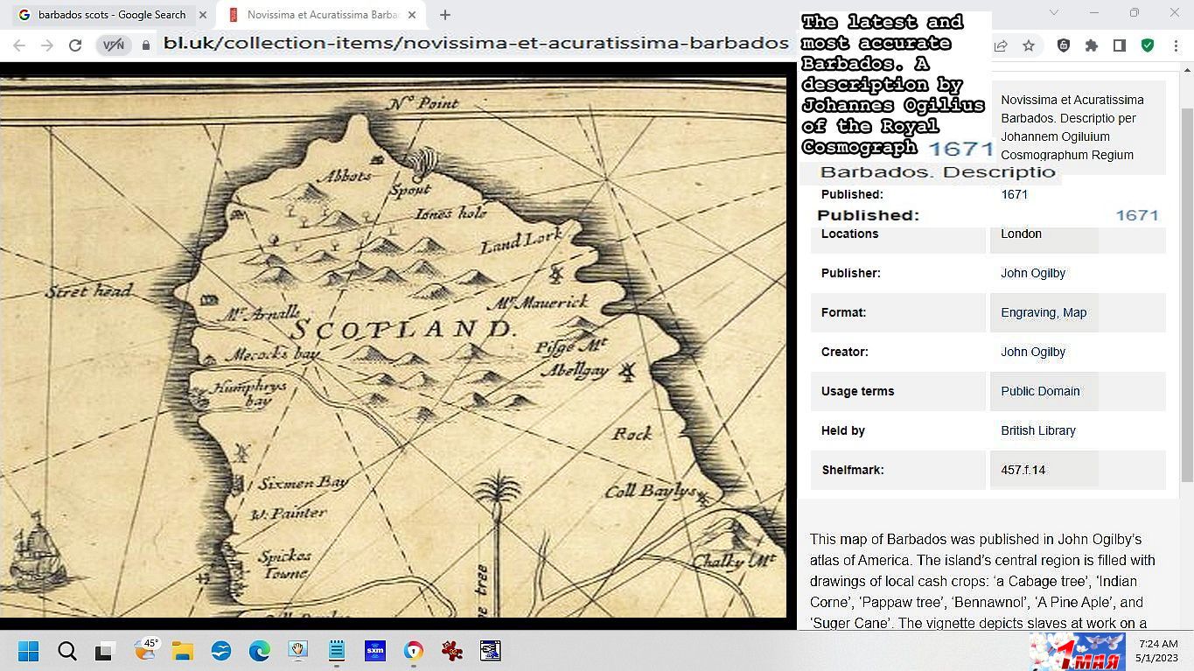Screen dimensions: 1194x671
Task: Select the Published 1671 value
Action: (1014, 194)
